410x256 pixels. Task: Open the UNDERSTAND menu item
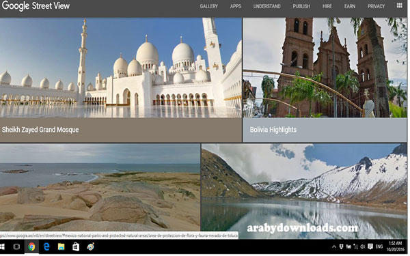point(266,6)
